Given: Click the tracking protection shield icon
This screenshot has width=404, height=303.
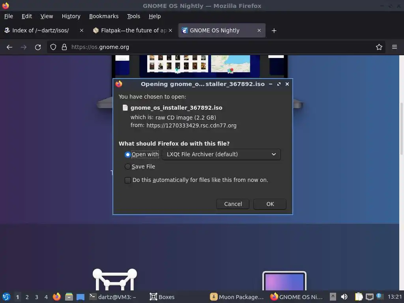Looking at the screenshot, I should pyautogui.click(x=53, y=47).
